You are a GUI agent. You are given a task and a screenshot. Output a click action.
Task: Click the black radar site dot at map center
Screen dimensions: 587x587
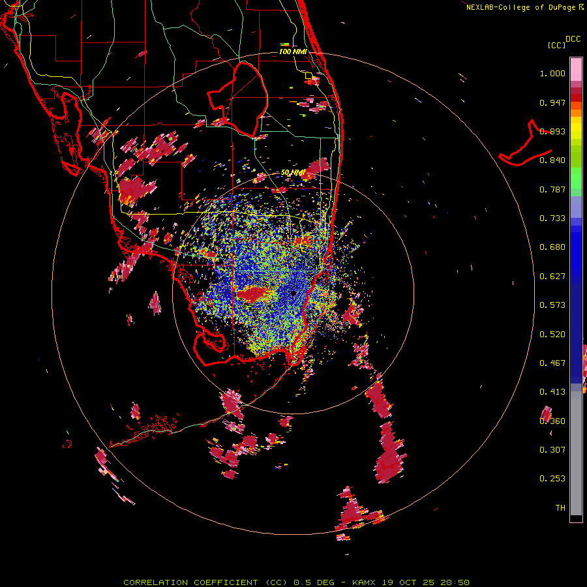[293, 293]
